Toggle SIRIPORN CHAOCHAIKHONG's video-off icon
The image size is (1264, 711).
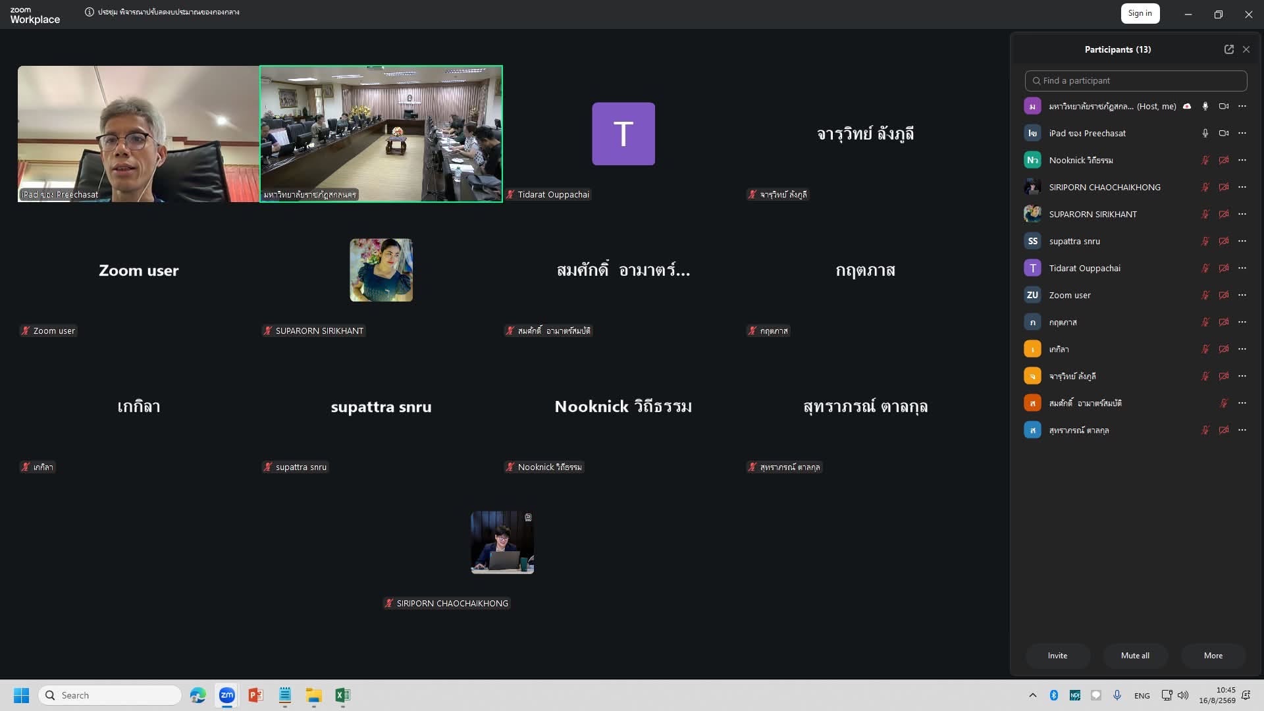tap(1224, 187)
